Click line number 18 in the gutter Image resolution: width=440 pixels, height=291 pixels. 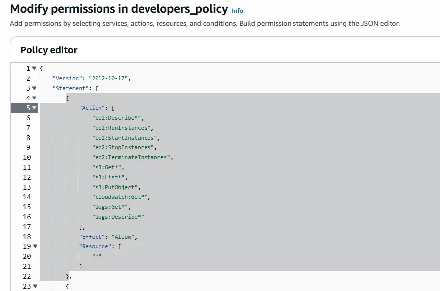pos(27,237)
